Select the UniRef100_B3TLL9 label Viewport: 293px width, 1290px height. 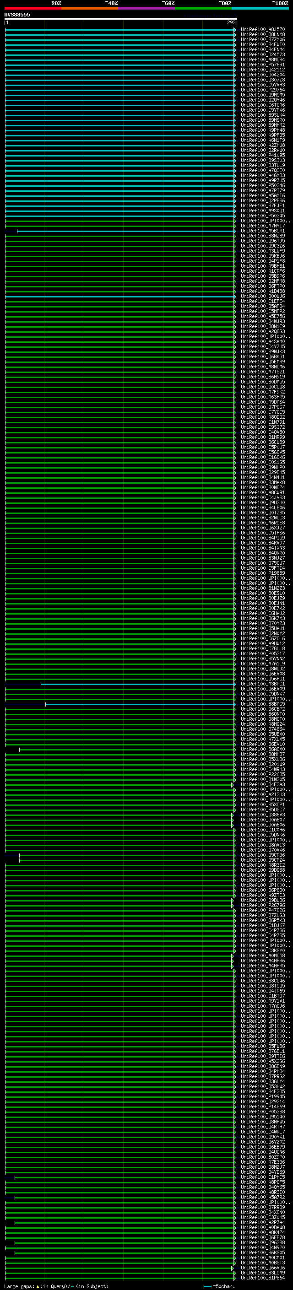coord(262,165)
